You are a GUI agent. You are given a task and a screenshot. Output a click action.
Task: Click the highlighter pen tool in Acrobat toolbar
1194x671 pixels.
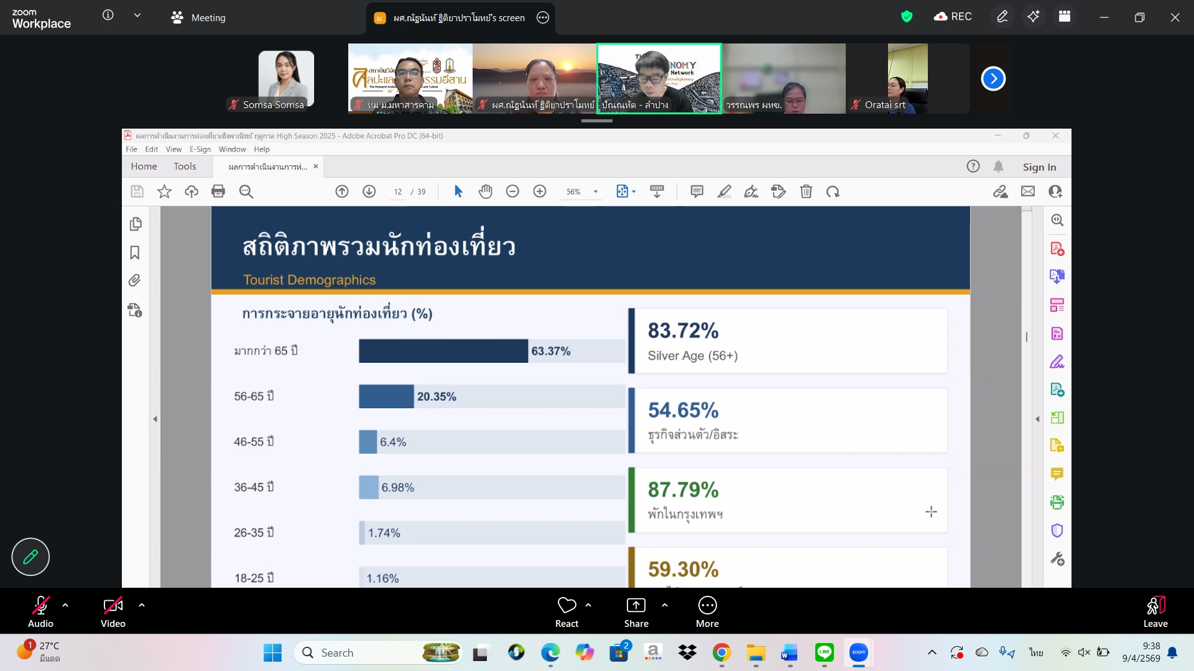[724, 191]
